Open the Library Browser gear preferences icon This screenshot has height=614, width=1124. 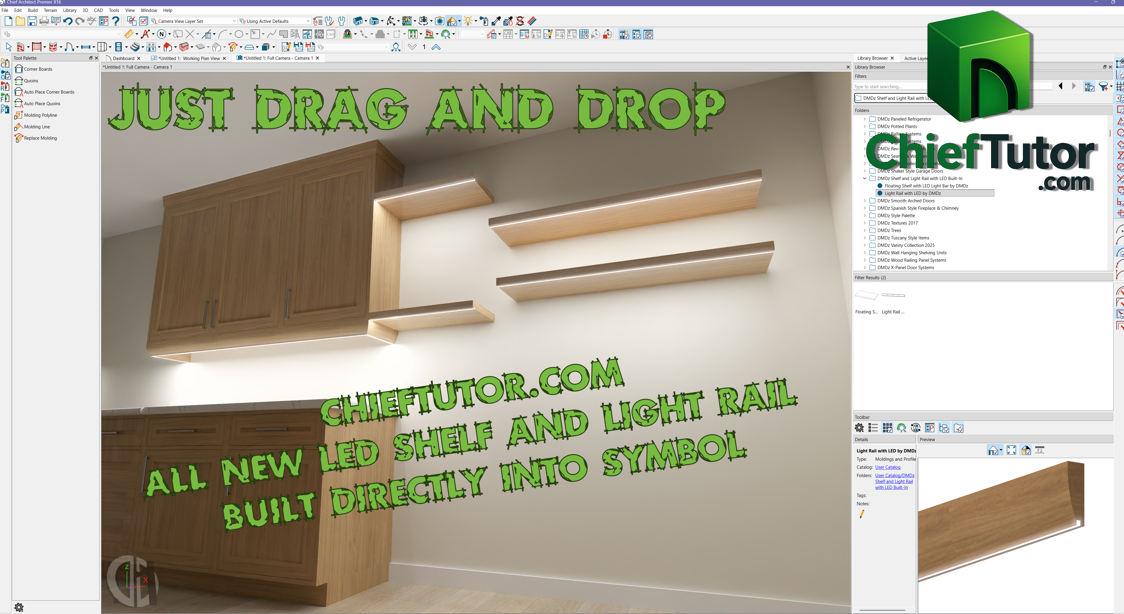(859, 428)
